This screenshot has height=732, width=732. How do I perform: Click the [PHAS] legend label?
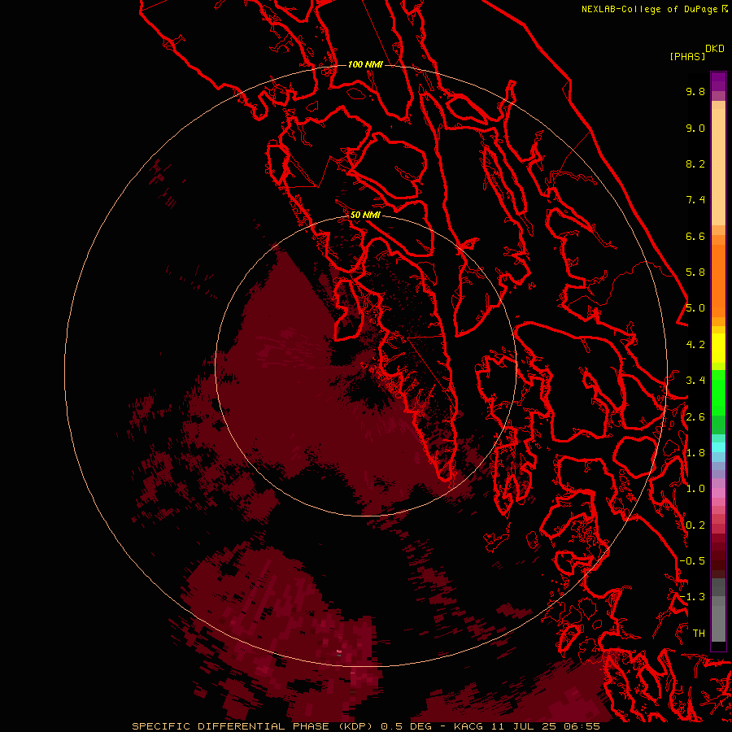tap(687, 57)
